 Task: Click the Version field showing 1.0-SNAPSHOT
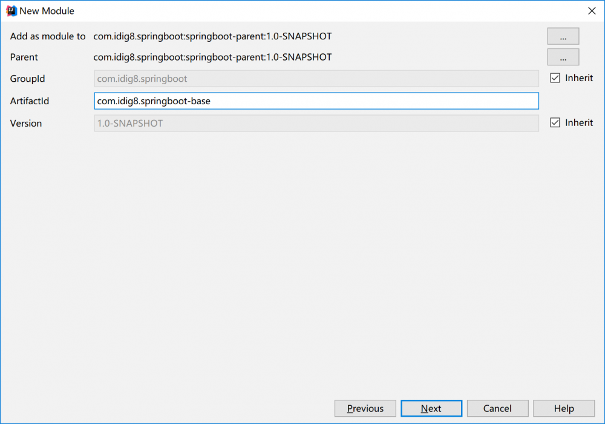pyautogui.click(x=316, y=124)
